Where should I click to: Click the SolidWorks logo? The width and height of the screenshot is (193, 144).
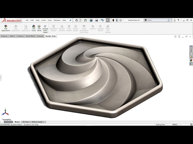(12, 20)
